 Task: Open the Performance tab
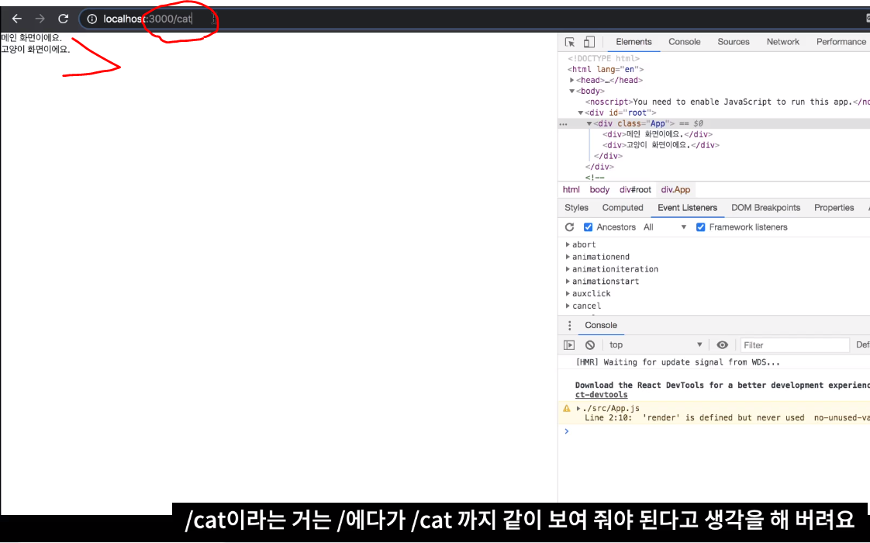pos(841,42)
